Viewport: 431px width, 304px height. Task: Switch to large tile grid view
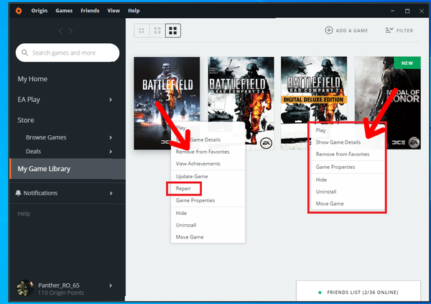173,30
